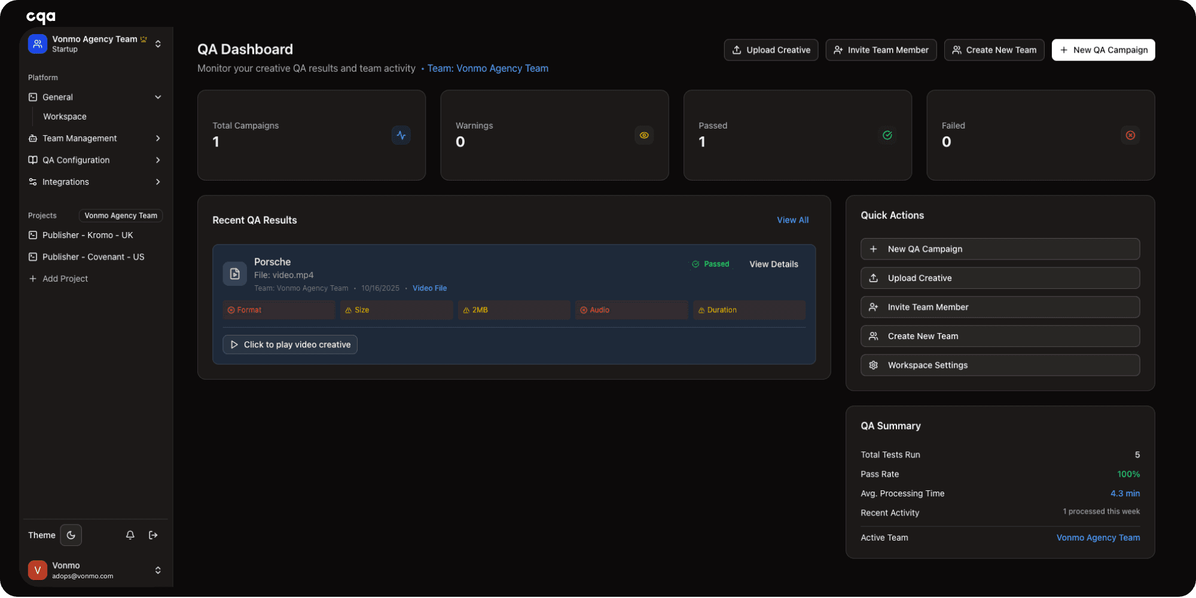Click the Failed x-circle icon
The height and width of the screenshot is (598, 1196).
click(x=1130, y=135)
